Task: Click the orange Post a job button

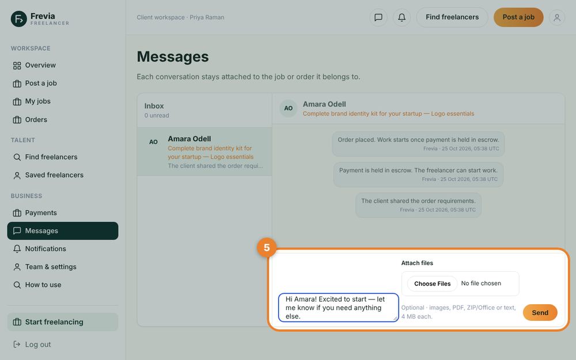Action: pyautogui.click(x=518, y=17)
